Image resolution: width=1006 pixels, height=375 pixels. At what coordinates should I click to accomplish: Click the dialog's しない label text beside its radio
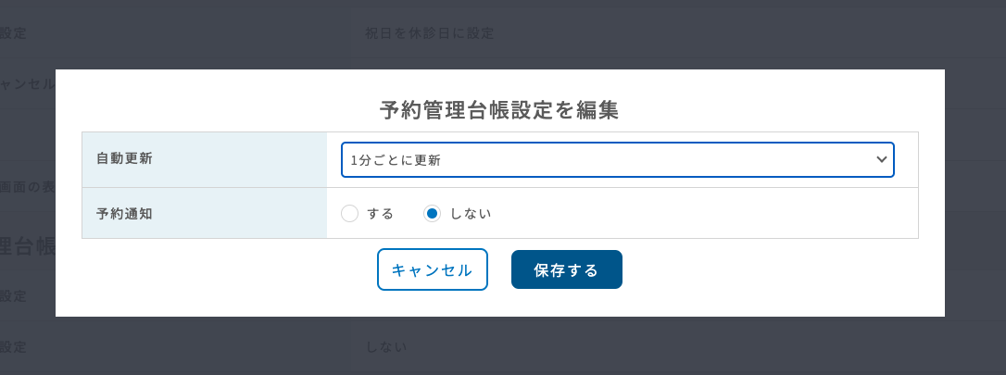(x=470, y=214)
